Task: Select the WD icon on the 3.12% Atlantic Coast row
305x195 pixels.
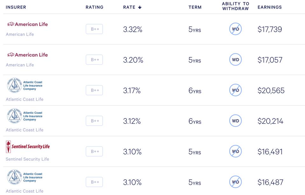Action: 235,121
